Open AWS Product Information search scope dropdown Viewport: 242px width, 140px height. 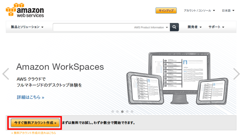151,27
